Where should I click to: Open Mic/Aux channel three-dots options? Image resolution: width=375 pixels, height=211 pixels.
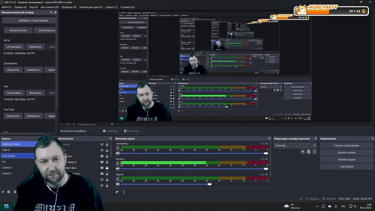point(118,164)
